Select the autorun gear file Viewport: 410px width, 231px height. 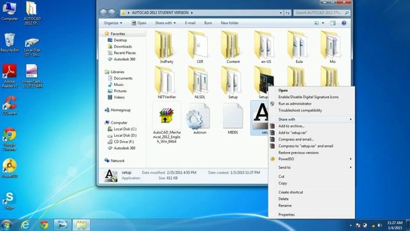[x=199, y=118]
